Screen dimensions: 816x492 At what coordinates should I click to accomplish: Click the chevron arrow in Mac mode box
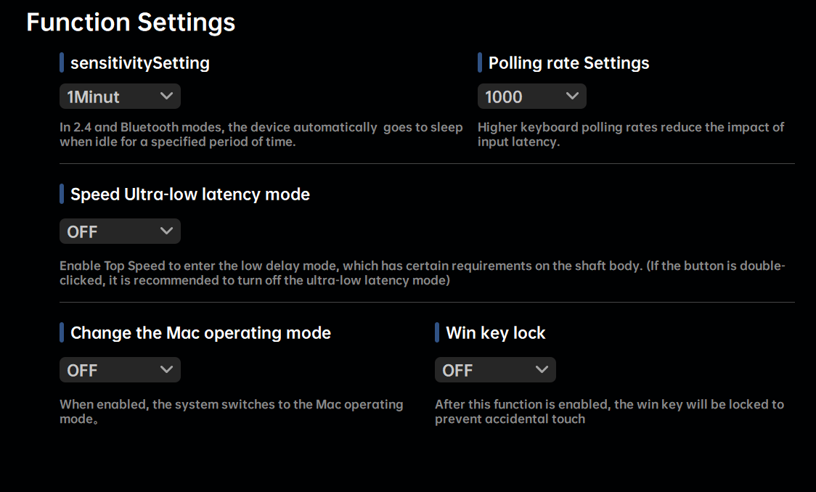pos(166,369)
